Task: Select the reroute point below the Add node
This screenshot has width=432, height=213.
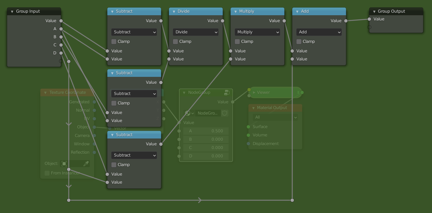Action: (x=292, y=200)
